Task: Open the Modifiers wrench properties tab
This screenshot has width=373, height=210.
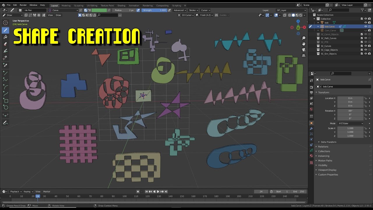Action: (x=312, y=129)
